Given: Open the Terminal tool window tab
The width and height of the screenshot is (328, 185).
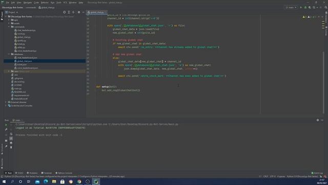Looking at the screenshot, I should pyautogui.click(x=47, y=173).
